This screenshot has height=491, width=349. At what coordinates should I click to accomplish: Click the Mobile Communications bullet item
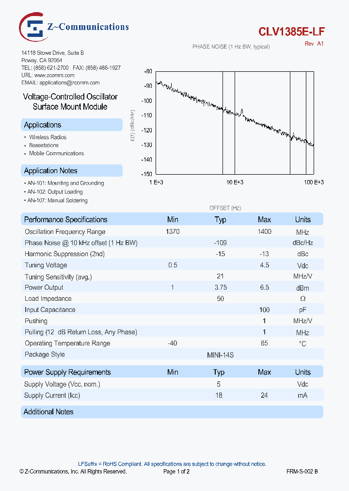click(x=56, y=153)
